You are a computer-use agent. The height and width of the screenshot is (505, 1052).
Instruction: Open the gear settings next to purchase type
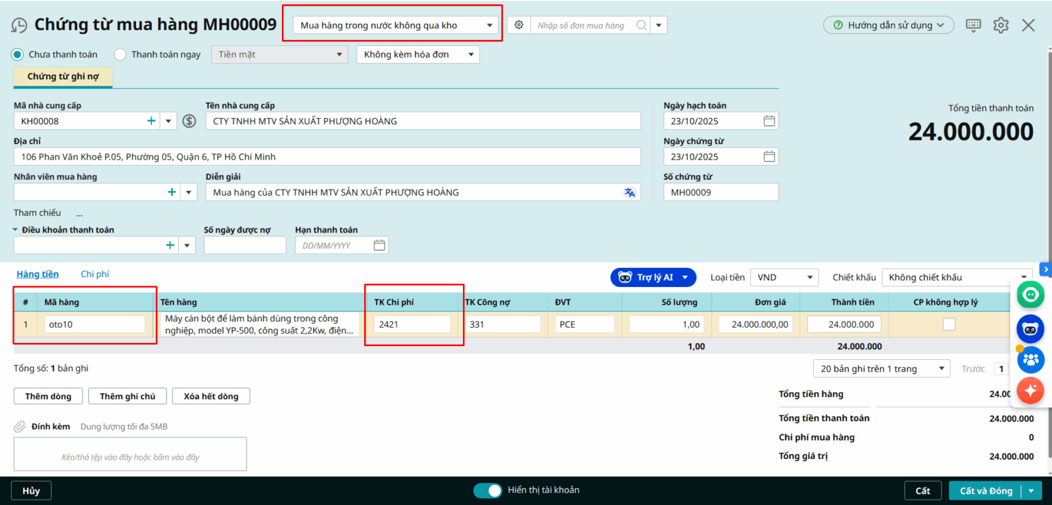519,25
